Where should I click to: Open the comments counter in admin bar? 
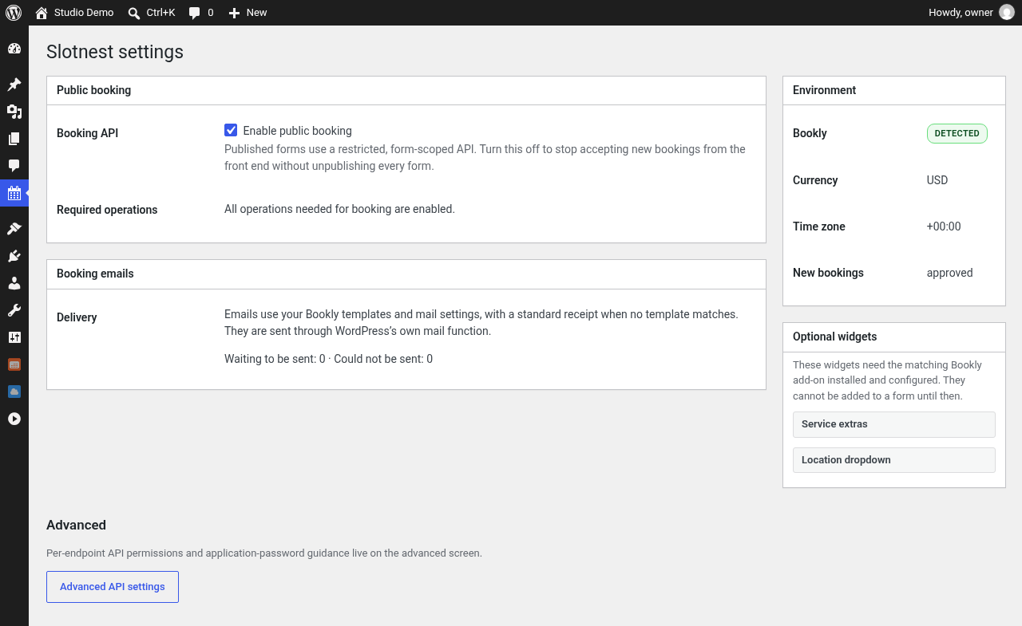201,13
